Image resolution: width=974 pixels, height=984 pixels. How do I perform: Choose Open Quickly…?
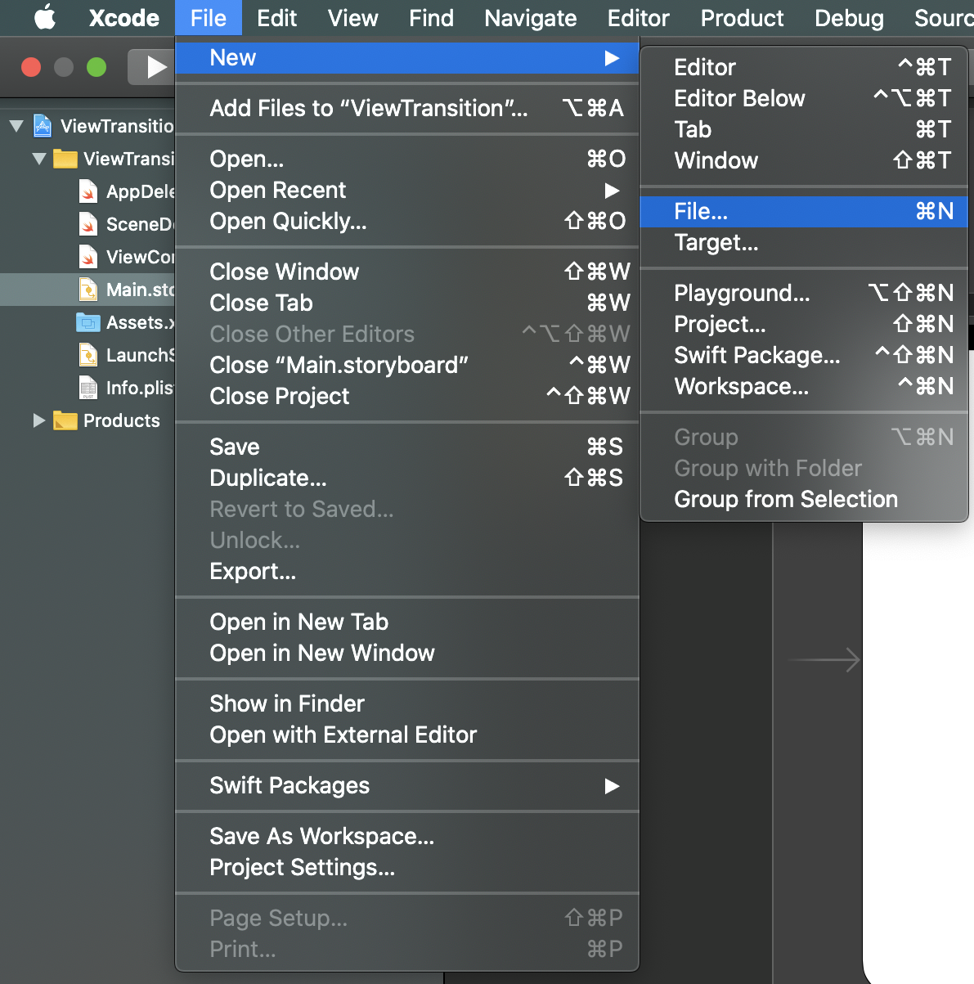(407, 221)
